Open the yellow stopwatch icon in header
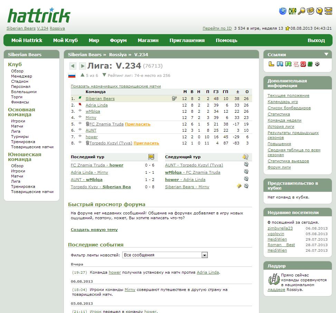The height and width of the screenshot is (313, 336). tap(319, 11)
